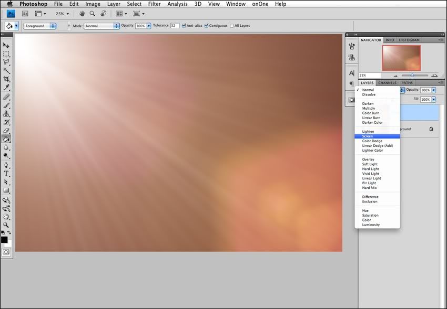
Task: Select the Zoom tool in the toolbox
Action: (x=6, y=225)
